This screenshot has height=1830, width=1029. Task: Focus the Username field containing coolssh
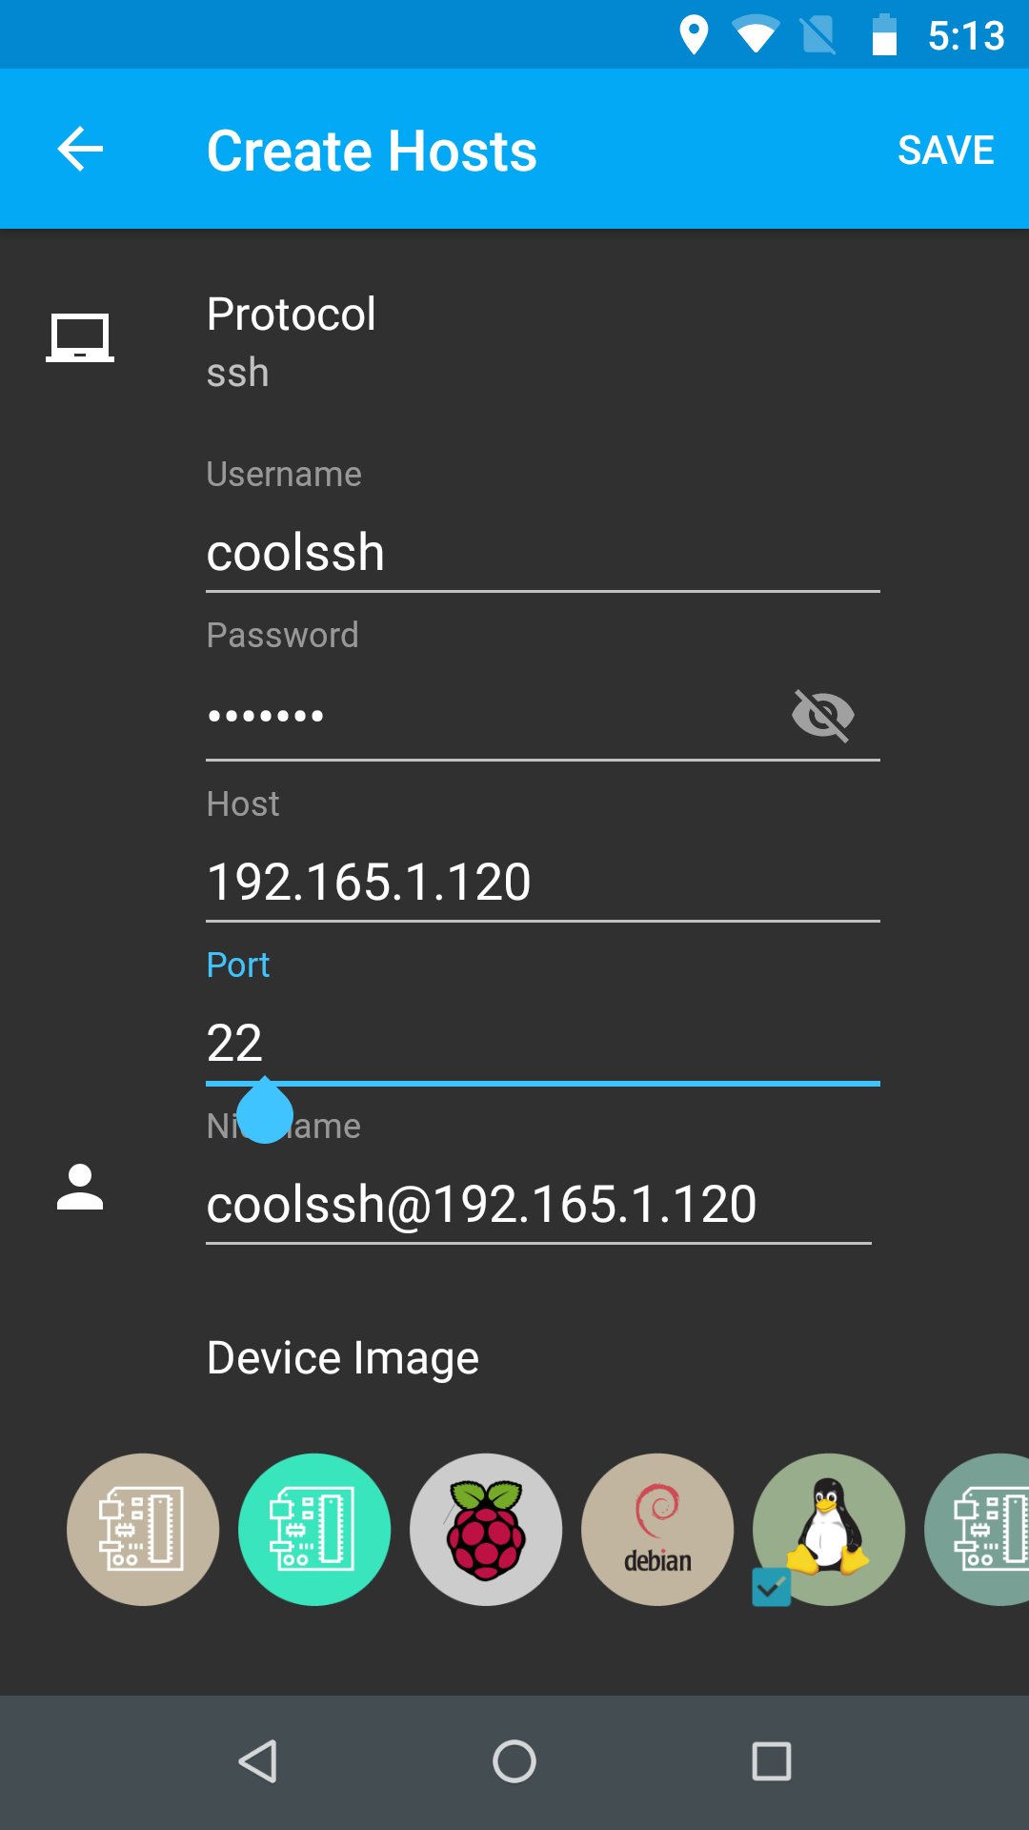click(x=541, y=554)
